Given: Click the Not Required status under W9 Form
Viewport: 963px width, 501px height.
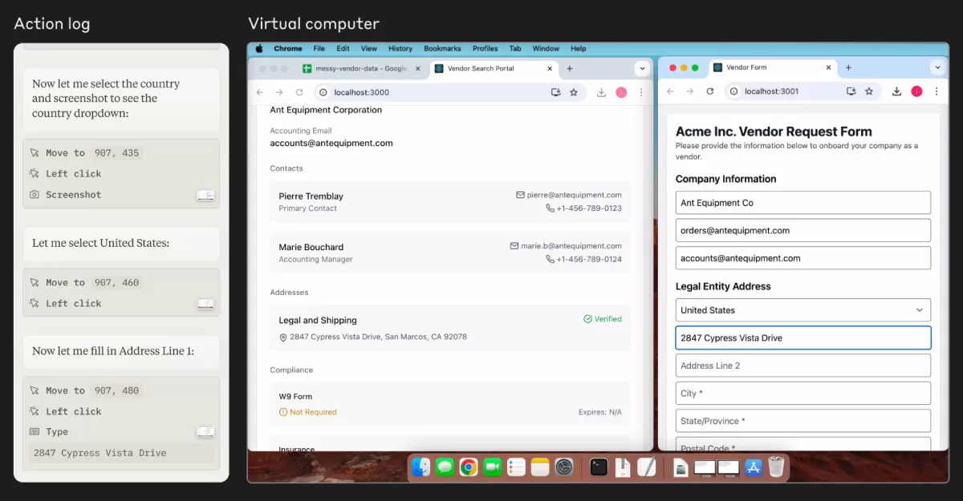Looking at the screenshot, I should click(308, 412).
